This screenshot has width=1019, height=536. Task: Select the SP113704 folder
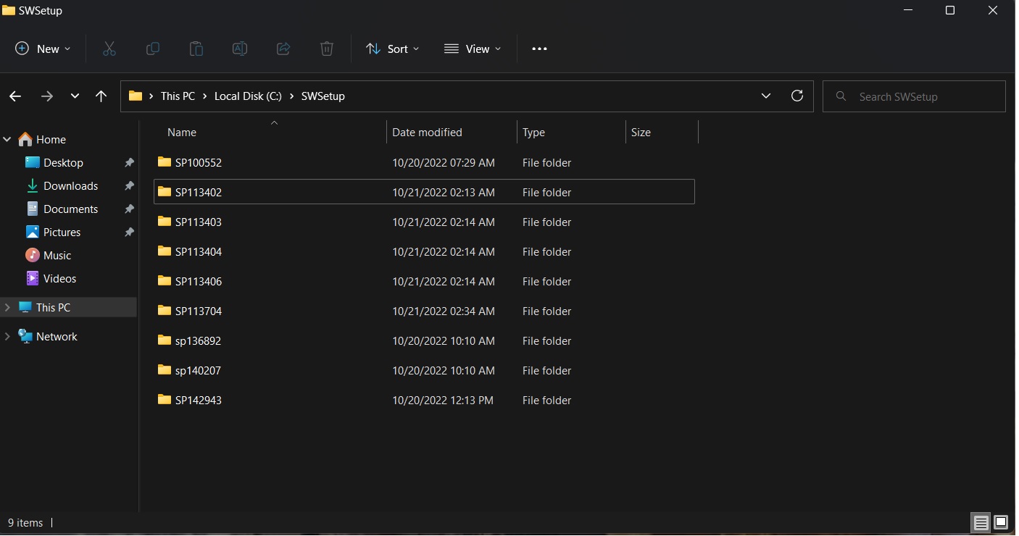(x=199, y=311)
